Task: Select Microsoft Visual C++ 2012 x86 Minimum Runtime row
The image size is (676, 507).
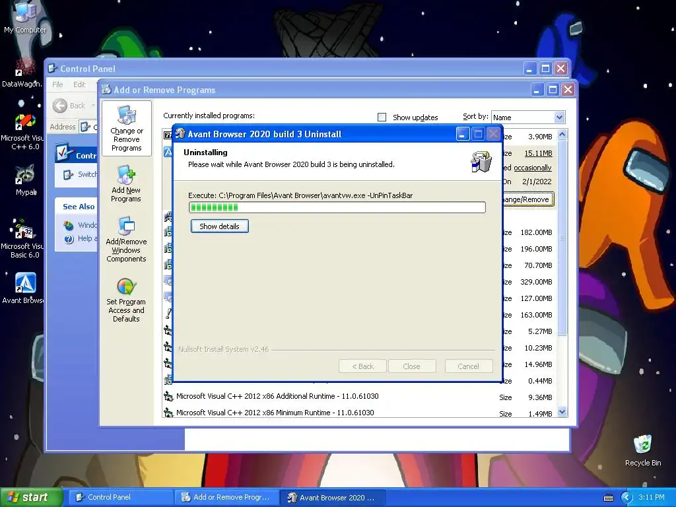Action: pyautogui.click(x=358, y=413)
